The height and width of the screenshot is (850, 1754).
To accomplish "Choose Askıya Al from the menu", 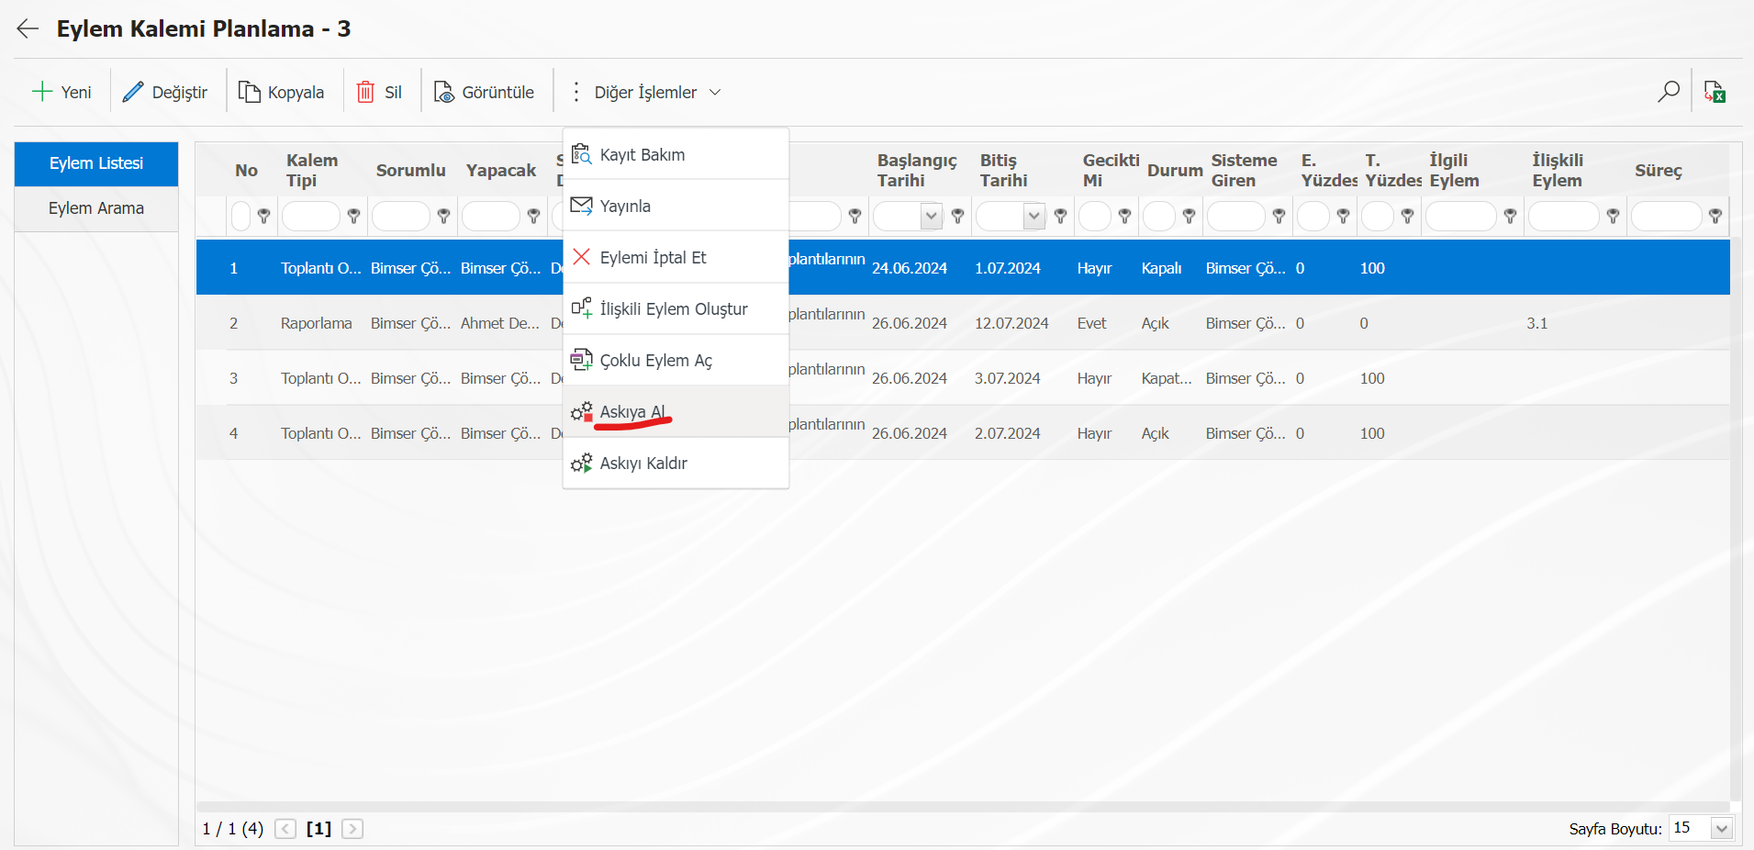I will pos(676,411).
